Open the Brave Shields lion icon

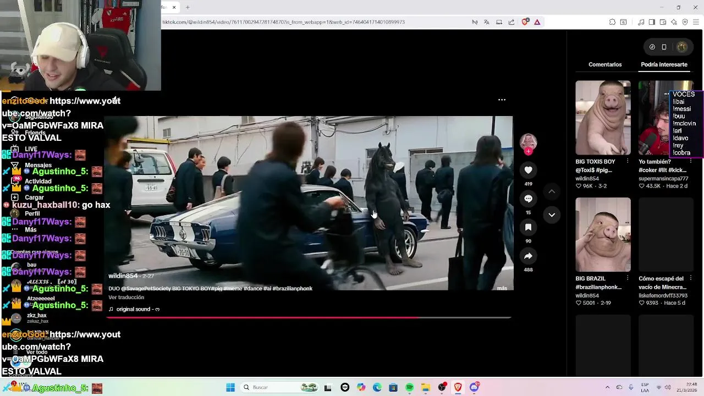[525, 22]
